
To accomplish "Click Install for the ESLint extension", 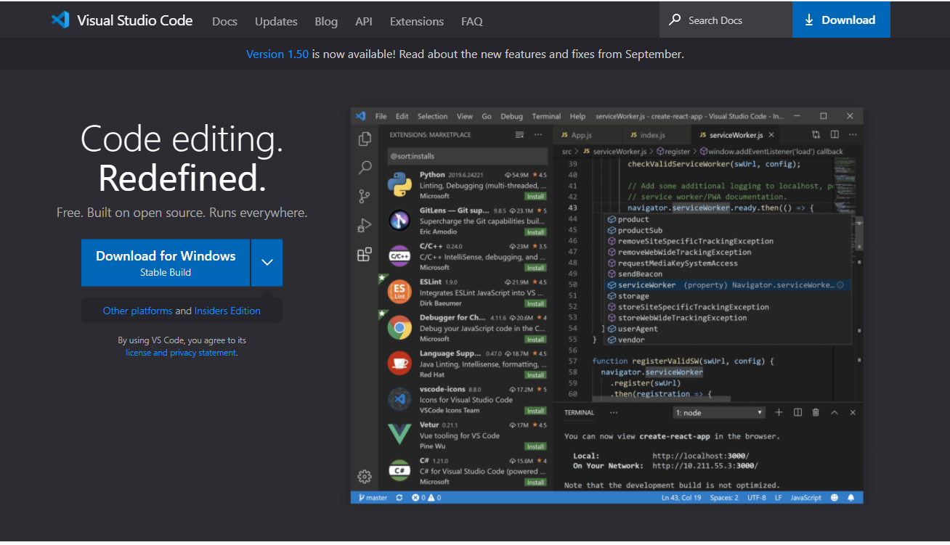I will pyautogui.click(x=536, y=303).
